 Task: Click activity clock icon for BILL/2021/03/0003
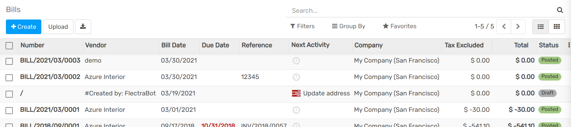296,61
